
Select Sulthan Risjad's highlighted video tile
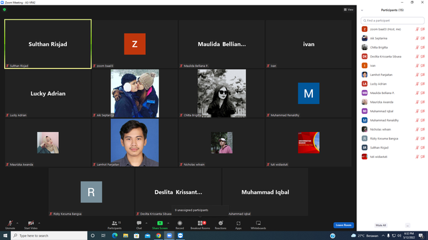[47, 44]
